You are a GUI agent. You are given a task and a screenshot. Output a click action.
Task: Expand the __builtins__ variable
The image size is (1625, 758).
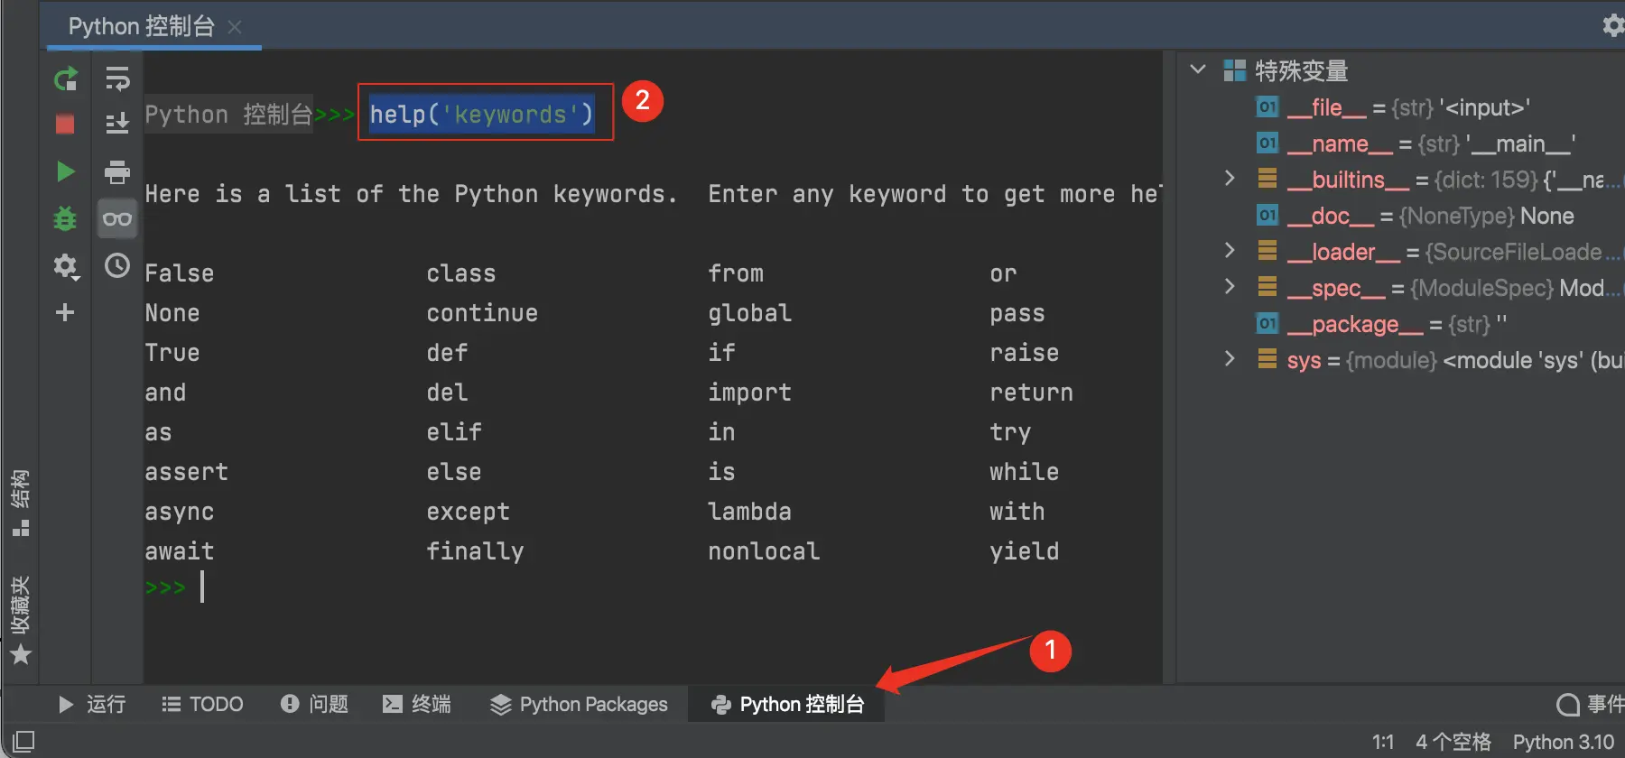[1230, 179]
